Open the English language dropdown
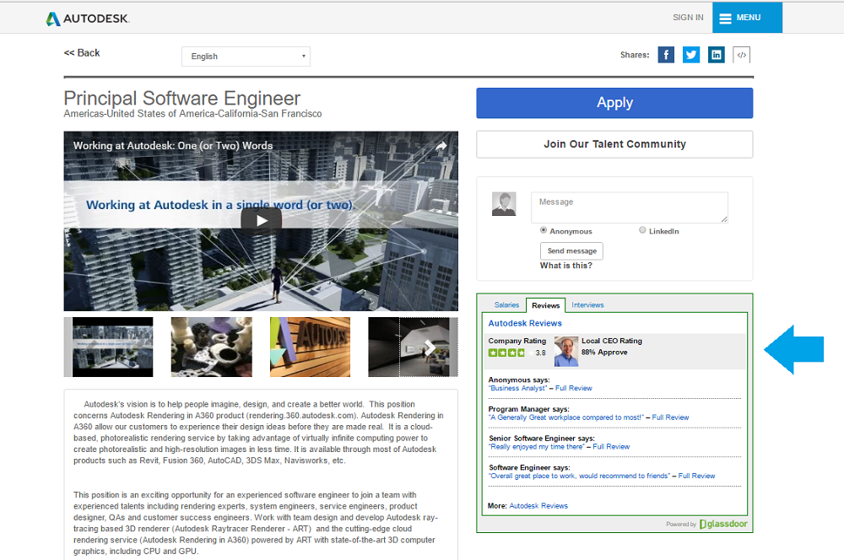 tap(246, 57)
